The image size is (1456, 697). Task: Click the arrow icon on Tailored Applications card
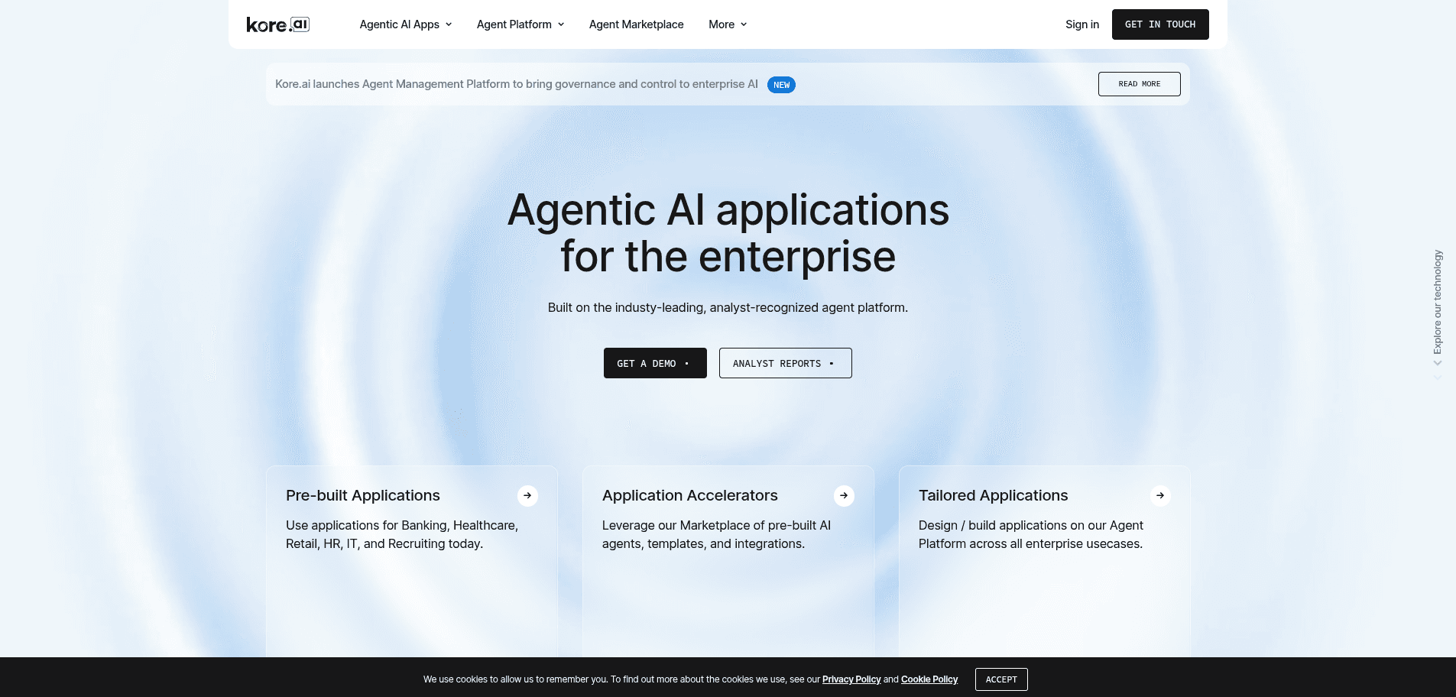pos(1160,495)
